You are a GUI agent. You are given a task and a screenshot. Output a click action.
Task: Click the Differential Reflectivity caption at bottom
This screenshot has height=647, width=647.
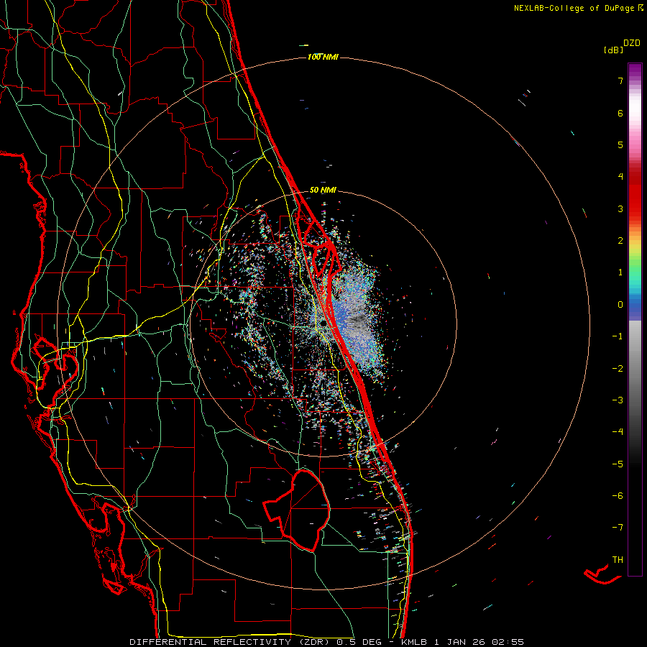point(327,642)
